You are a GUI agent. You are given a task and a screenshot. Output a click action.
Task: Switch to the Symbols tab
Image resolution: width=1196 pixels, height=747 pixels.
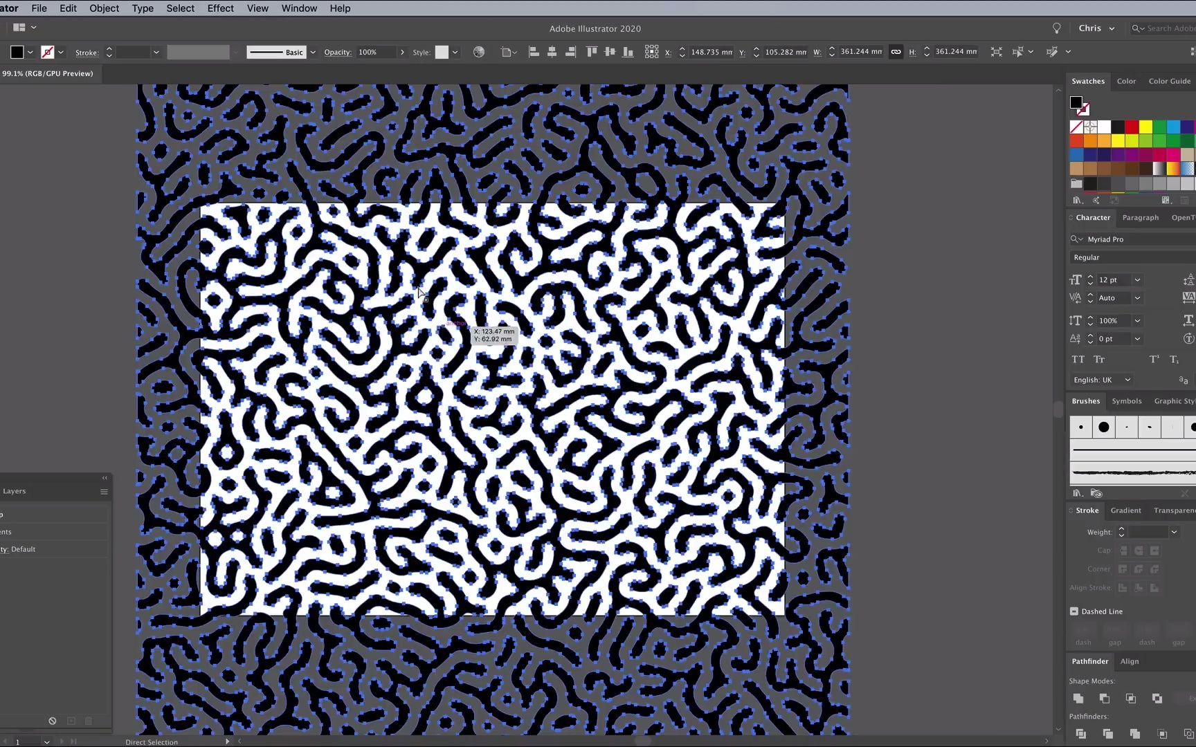(x=1127, y=401)
